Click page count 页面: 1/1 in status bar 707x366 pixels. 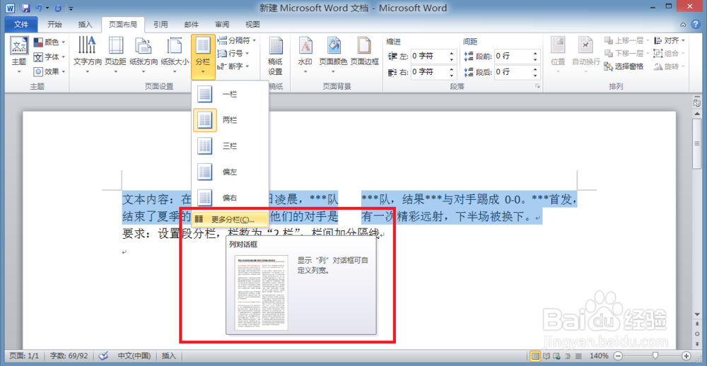[23, 355]
